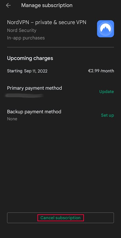121x238 pixels.
Task: Click the divider line below In-app purchases
Action: pos(60,47)
